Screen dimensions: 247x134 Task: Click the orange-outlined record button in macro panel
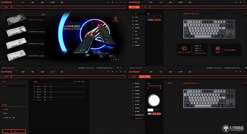pos(14,131)
